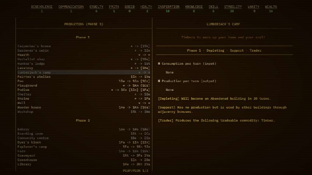Screen dimensions: 312x175
Task: Select Dyer's kiosk under Phase 2
Action: point(29,142)
